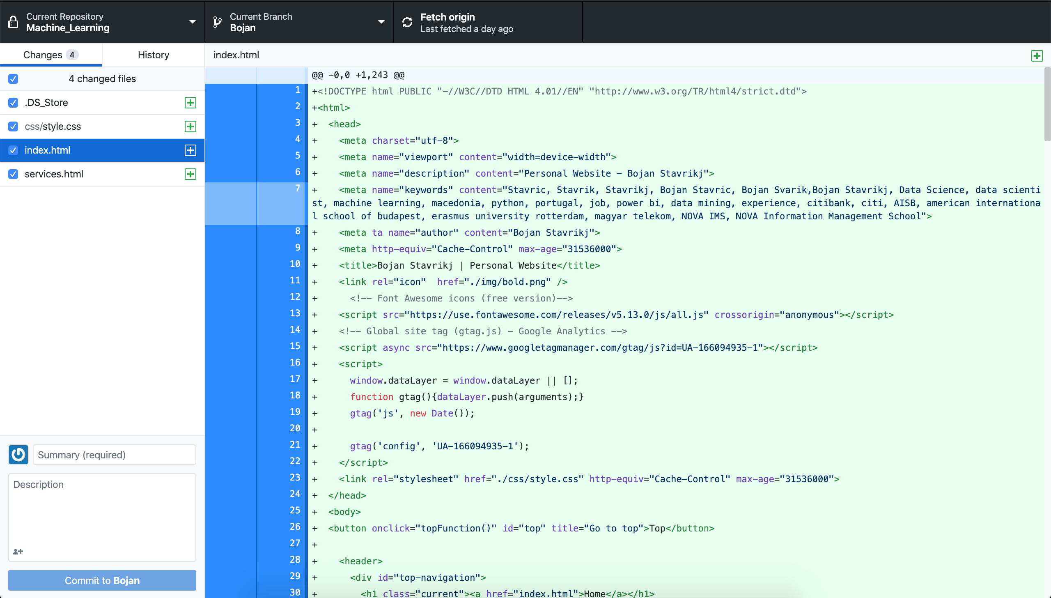The image size is (1051, 598).
Task: Click Fetch origin button
Action: pyautogui.click(x=488, y=22)
